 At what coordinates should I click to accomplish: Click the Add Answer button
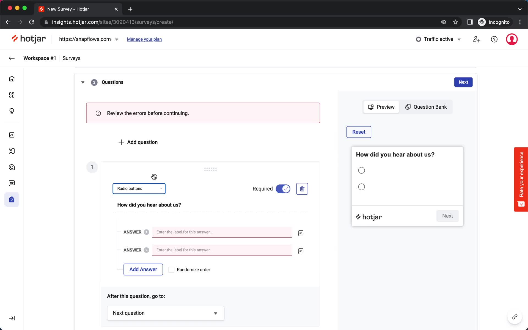click(143, 269)
